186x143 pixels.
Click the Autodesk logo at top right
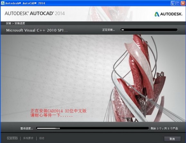point(168,14)
